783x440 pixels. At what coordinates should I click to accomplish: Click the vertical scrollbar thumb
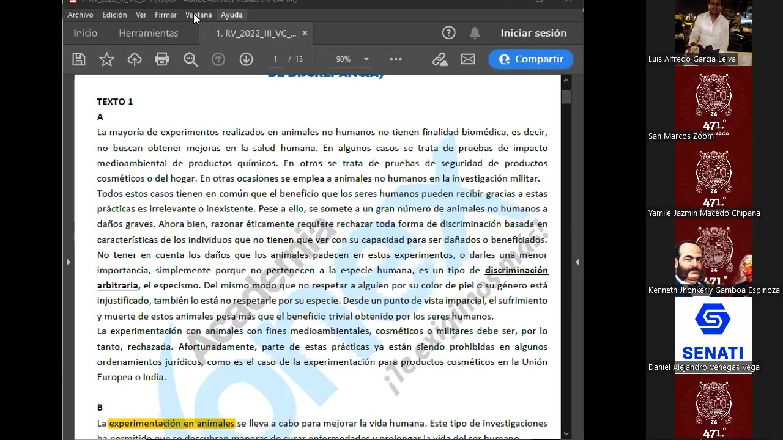[x=566, y=97]
